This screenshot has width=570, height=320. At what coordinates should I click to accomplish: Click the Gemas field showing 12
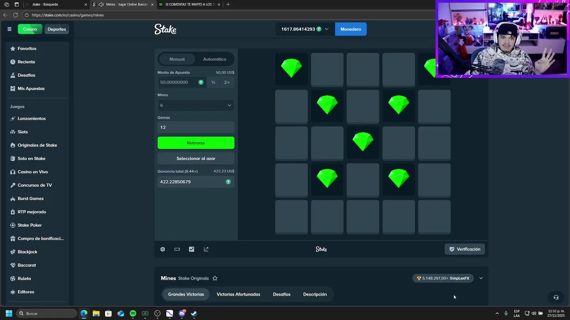[x=196, y=127]
